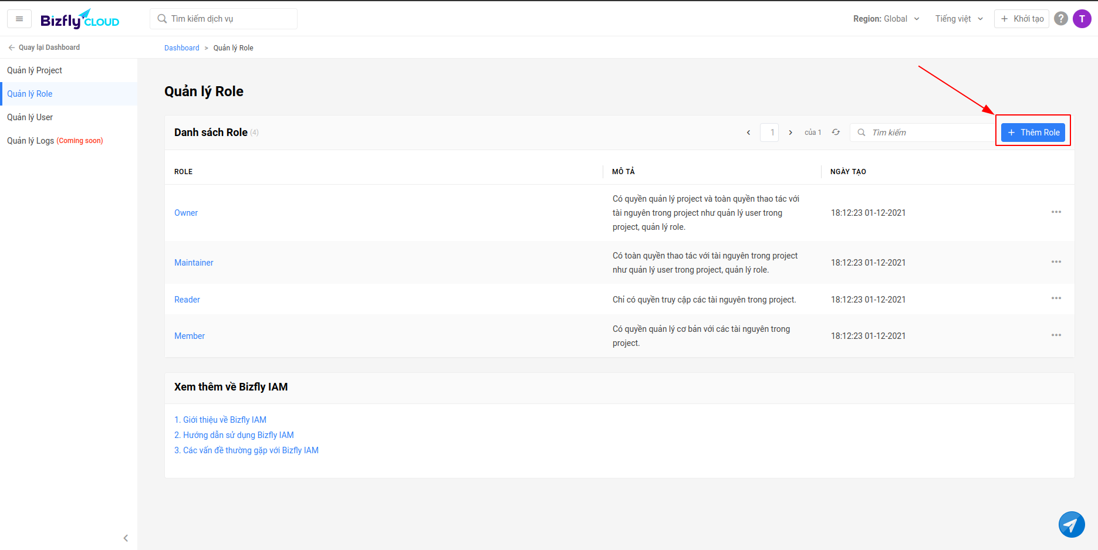Open more actions for Reader role

1056,298
